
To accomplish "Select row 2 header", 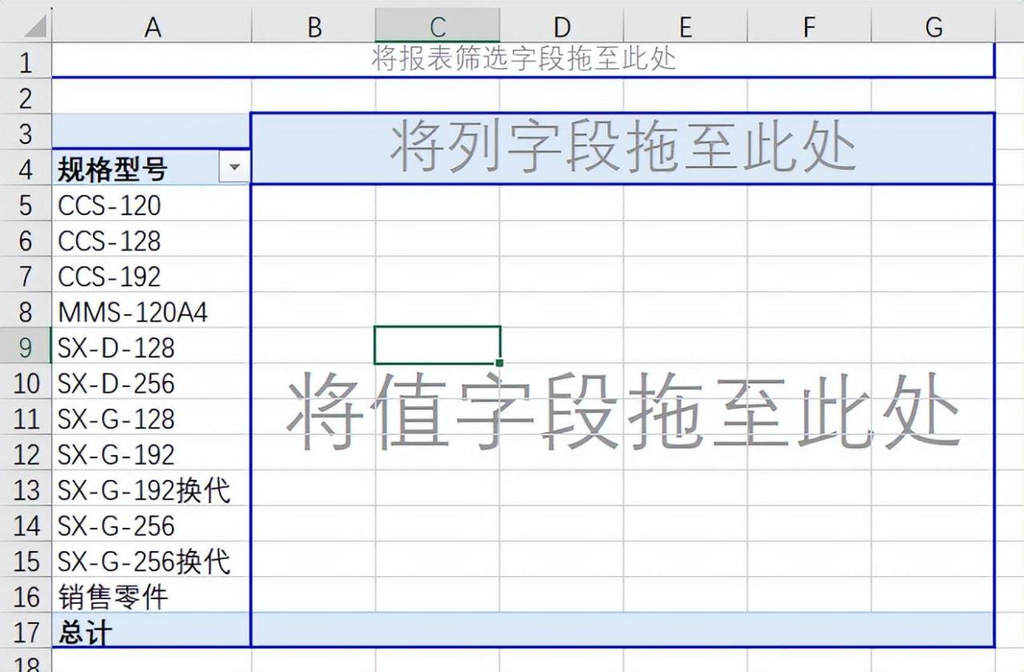I will pyautogui.click(x=26, y=98).
